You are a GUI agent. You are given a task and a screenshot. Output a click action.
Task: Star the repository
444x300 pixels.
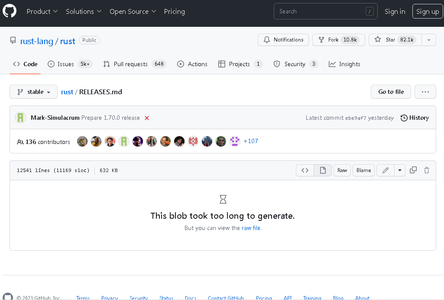click(x=395, y=40)
